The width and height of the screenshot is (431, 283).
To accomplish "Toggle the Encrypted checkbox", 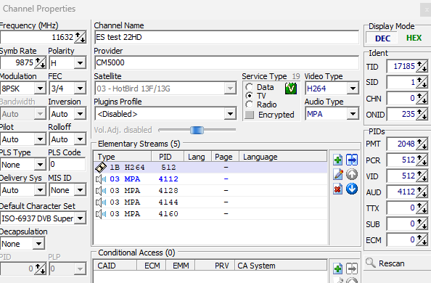I will click(x=250, y=115).
